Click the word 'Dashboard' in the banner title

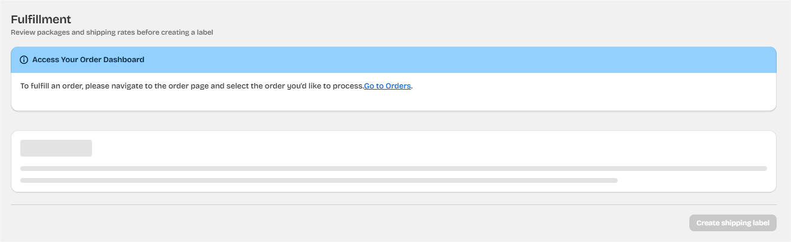(x=124, y=60)
